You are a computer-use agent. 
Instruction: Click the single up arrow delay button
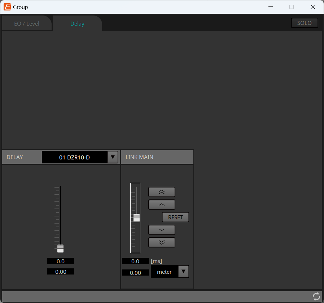pyautogui.click(x=162, y=205)
